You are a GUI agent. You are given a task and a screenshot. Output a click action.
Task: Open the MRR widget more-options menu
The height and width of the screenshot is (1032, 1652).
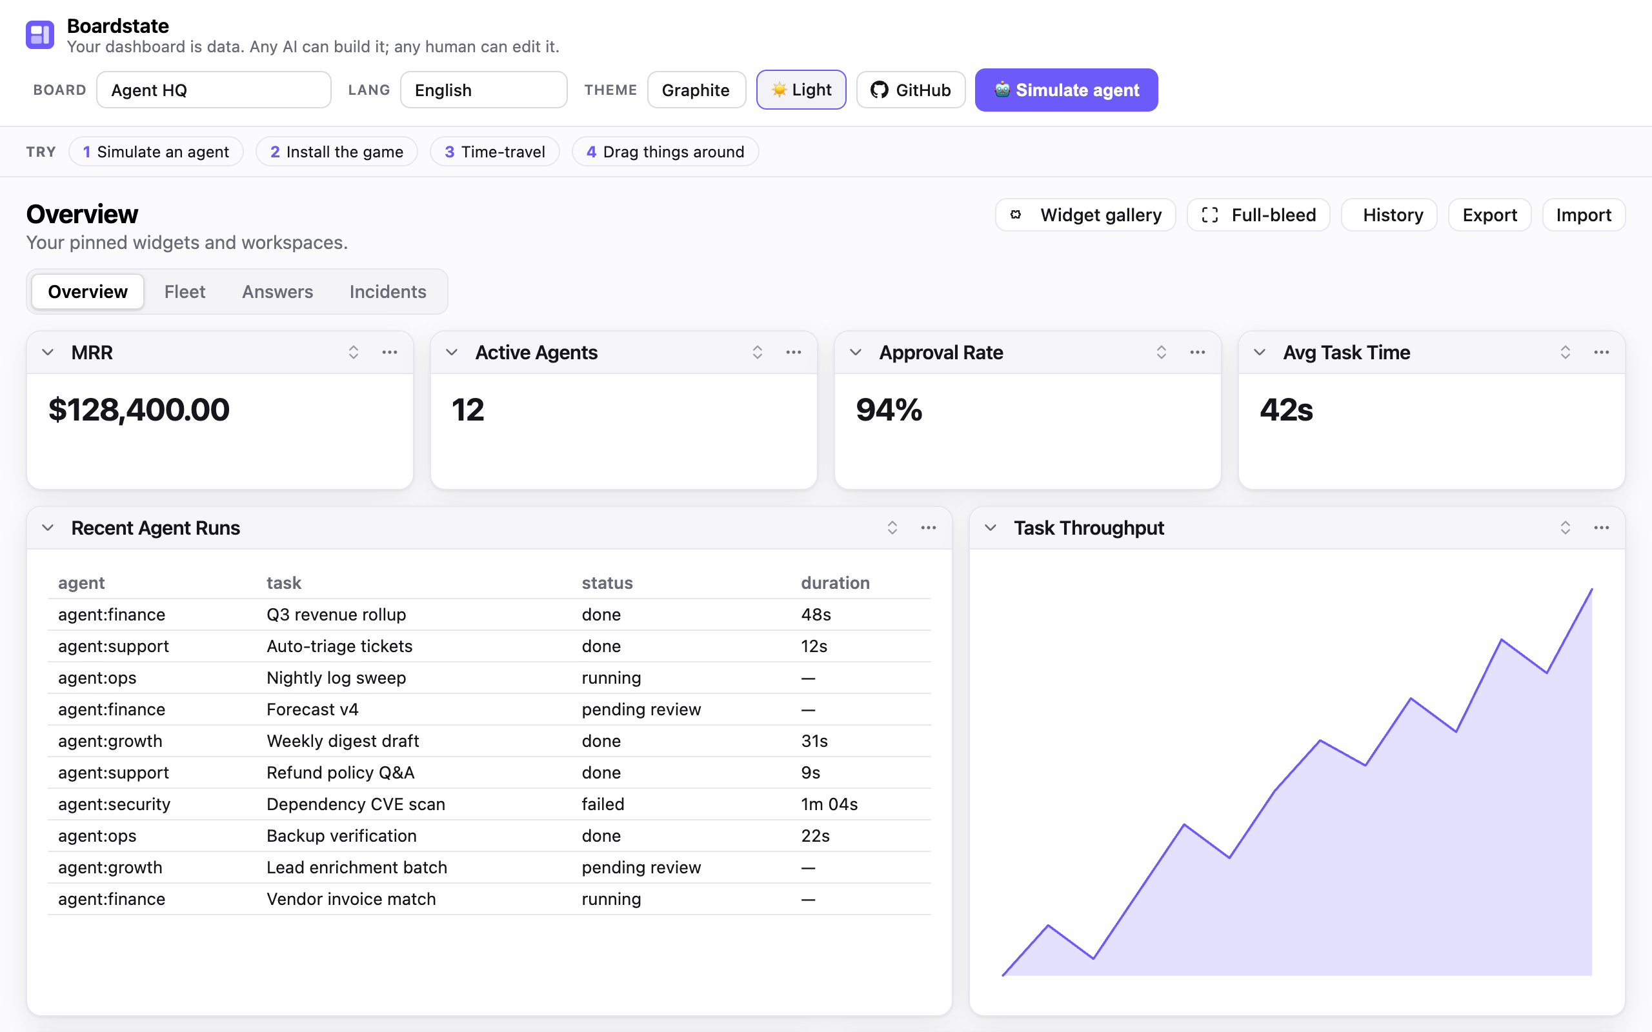click(390, 352)
